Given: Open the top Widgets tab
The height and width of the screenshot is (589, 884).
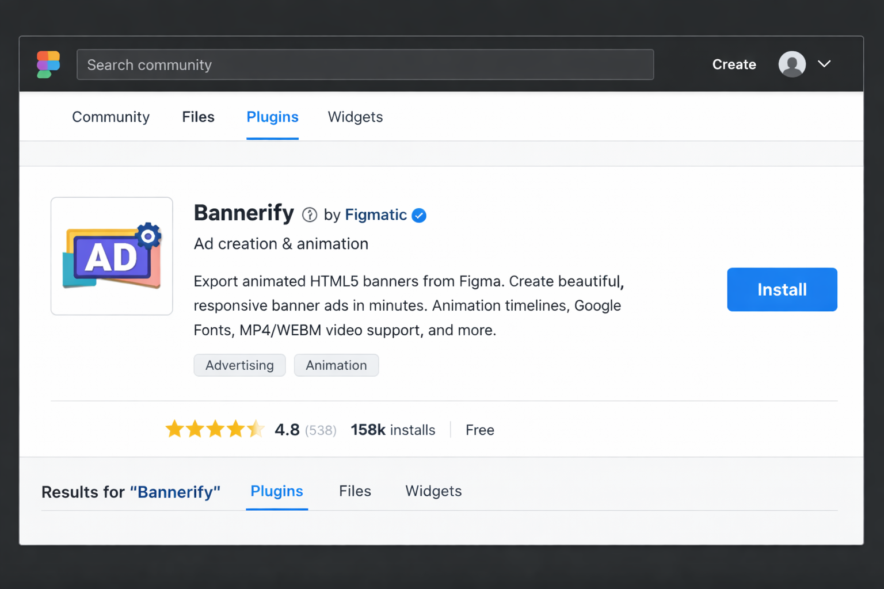Looking at the screenshot, I should click(355, 117).
